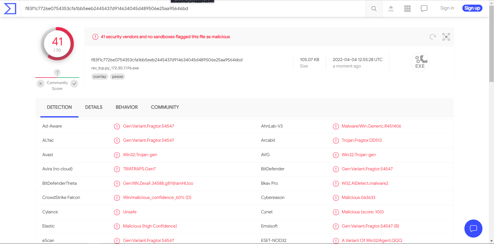Screen dimensions: 494x244
Task: Open the blue chat support bubble
Action: pos(473,229)
